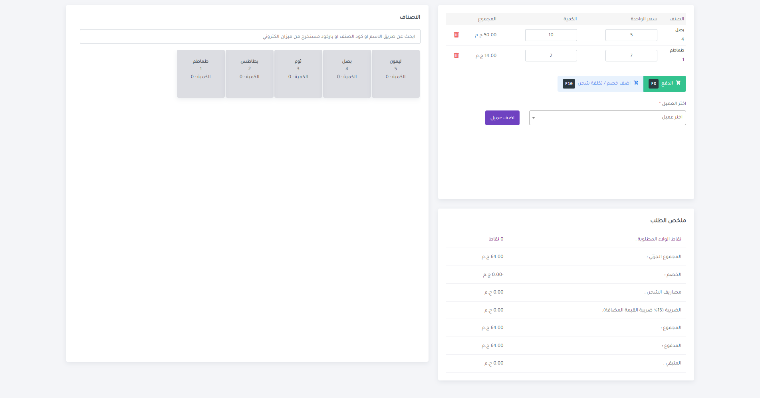Click the الدفع F8 payment button
760x398 pixels.
tap(665, 84)
